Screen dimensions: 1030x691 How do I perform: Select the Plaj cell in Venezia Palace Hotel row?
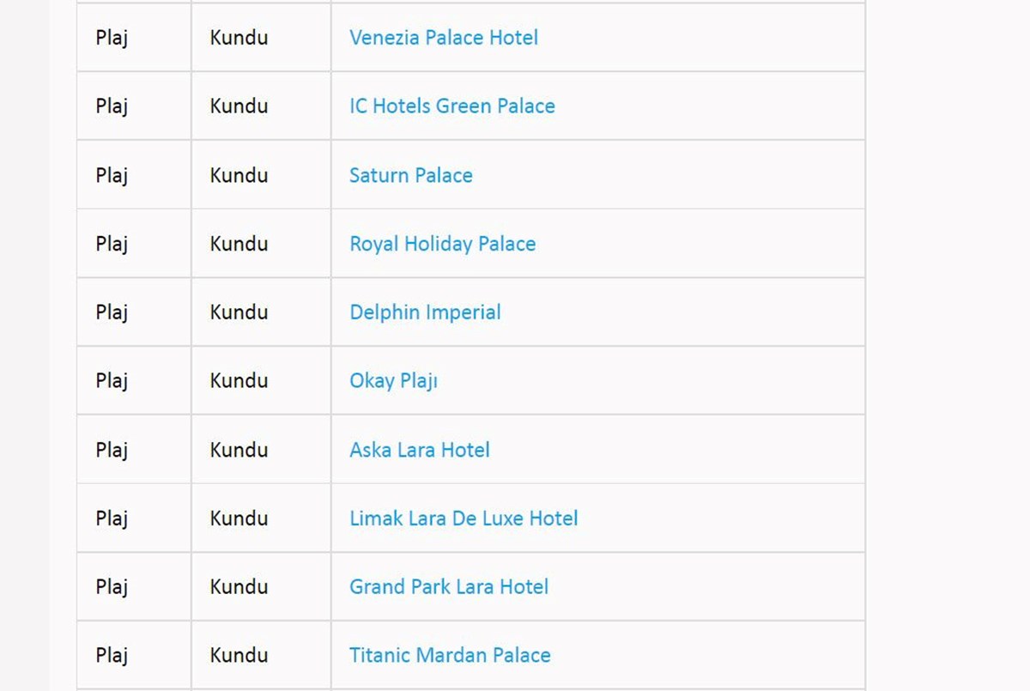(x=134, y=38)
